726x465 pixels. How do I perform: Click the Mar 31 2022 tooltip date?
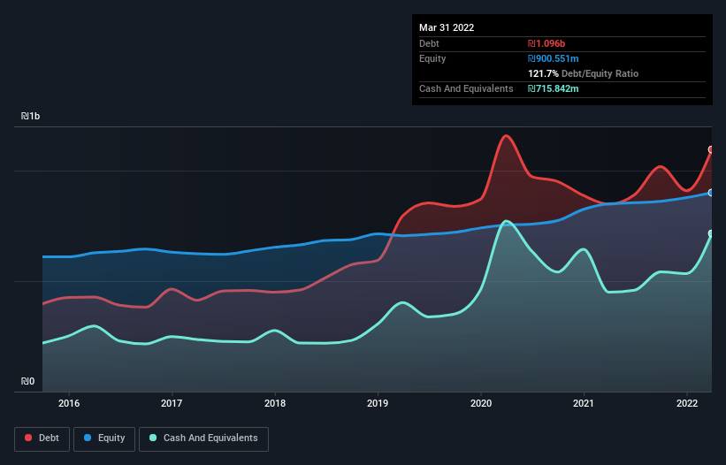[x=447, y=27]
